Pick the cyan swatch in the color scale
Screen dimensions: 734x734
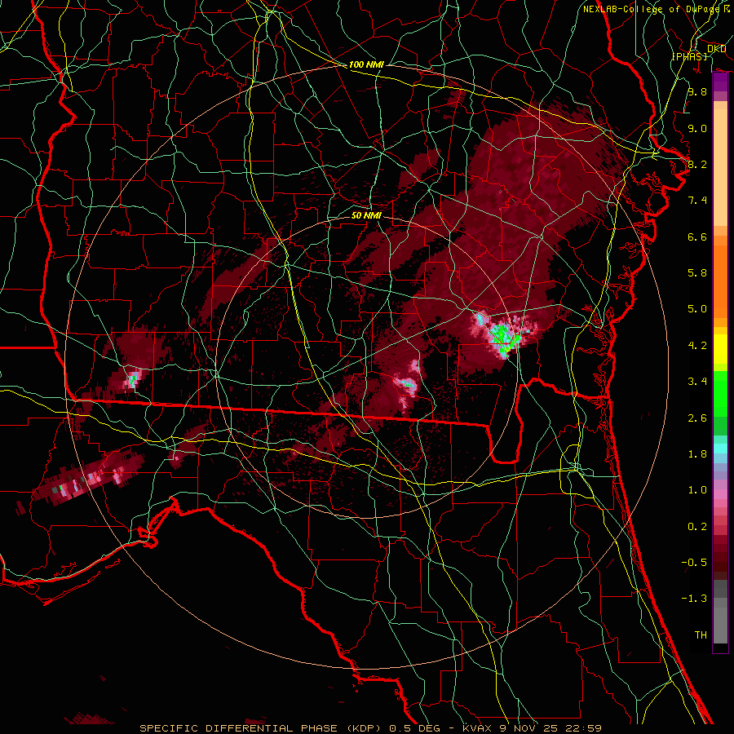[720, 449]
